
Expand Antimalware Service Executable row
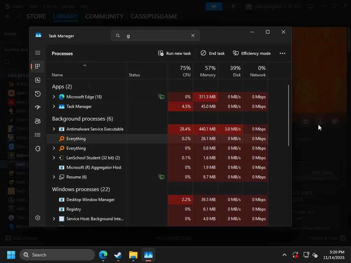[54, 129]
